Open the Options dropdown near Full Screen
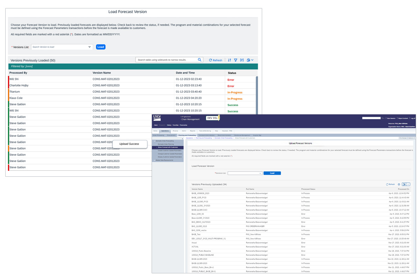420x280 pixels. coord(411,138)
